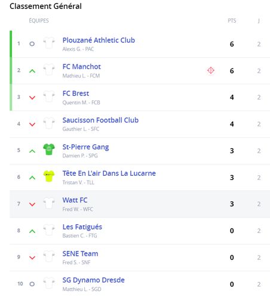Viewport: 270px width, 298px height.
Task: Open the Watt FC team link
Action: pyautogui.click(x=75, y=200)
